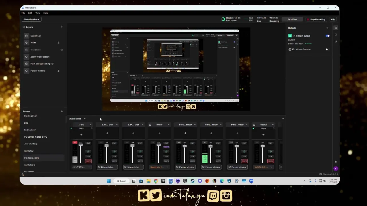Image resolution: width=367 pixels, height=206 pixels.
Task: Open the purple Y profile avatar
Action: [x=336, y=169]
